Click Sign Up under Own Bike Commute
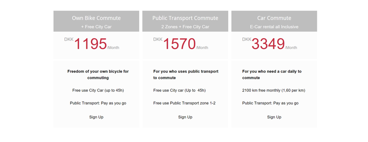 point(96,117)
